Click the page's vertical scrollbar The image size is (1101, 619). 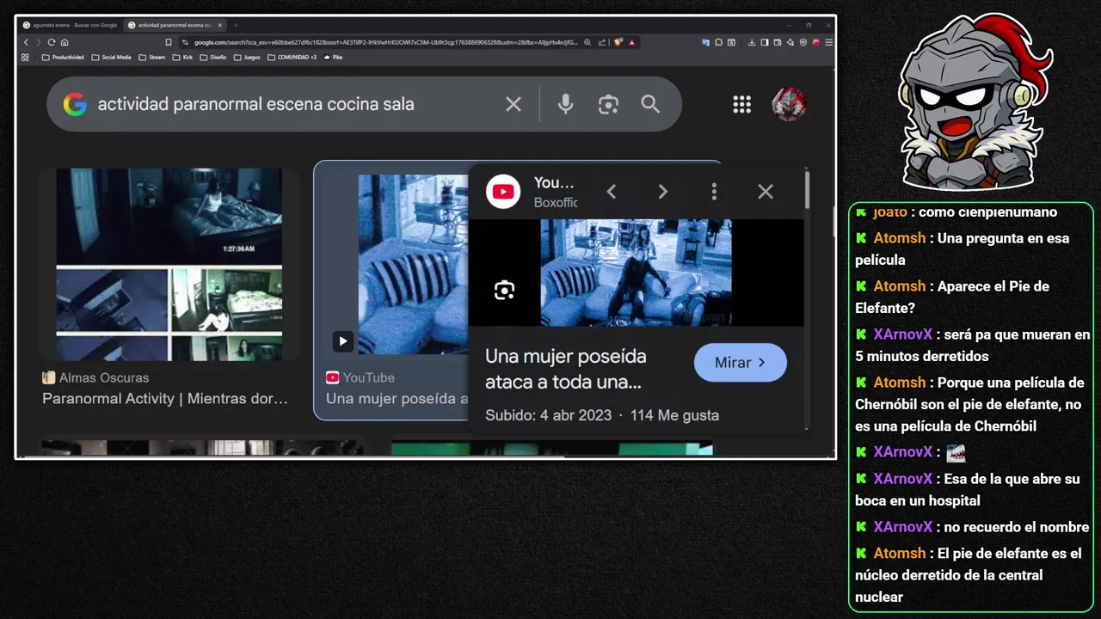tap(833, 224)
